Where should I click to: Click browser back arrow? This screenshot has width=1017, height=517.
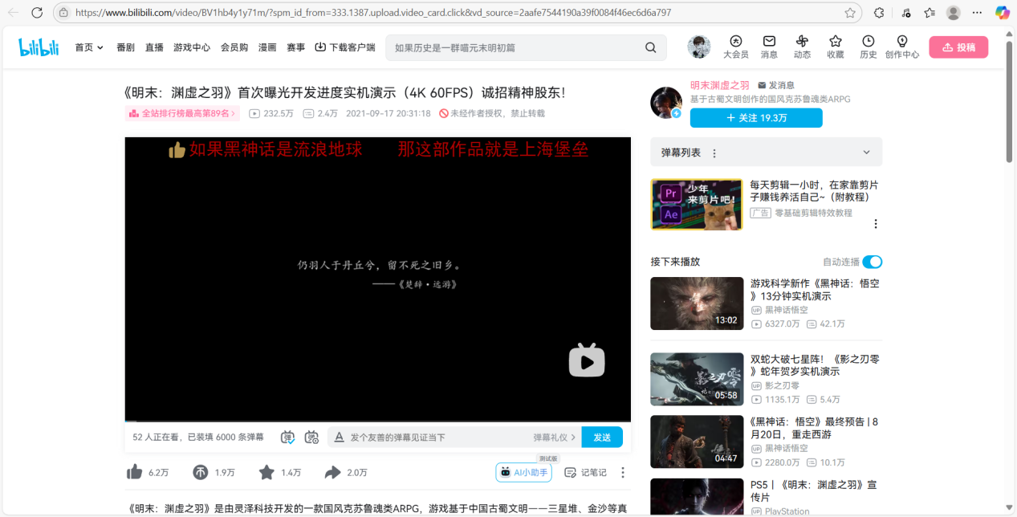[13, 13]
